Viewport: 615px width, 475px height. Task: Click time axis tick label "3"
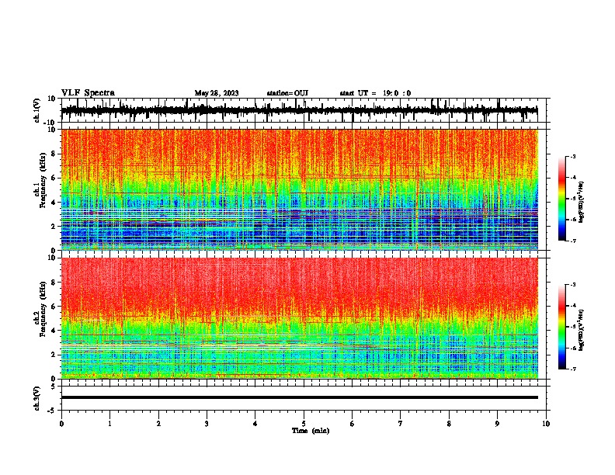pos(207,424)
